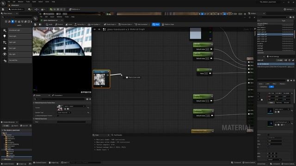Click the Browse to asset icon in material editor
The height and width of the screenshot is (166, 296).
click(40, 24)
